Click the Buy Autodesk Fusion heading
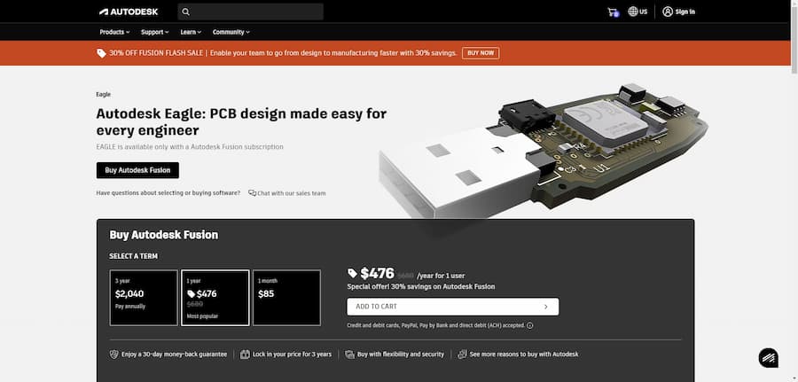The width and height of the screenshot is (798, 382). coord(164,235)
